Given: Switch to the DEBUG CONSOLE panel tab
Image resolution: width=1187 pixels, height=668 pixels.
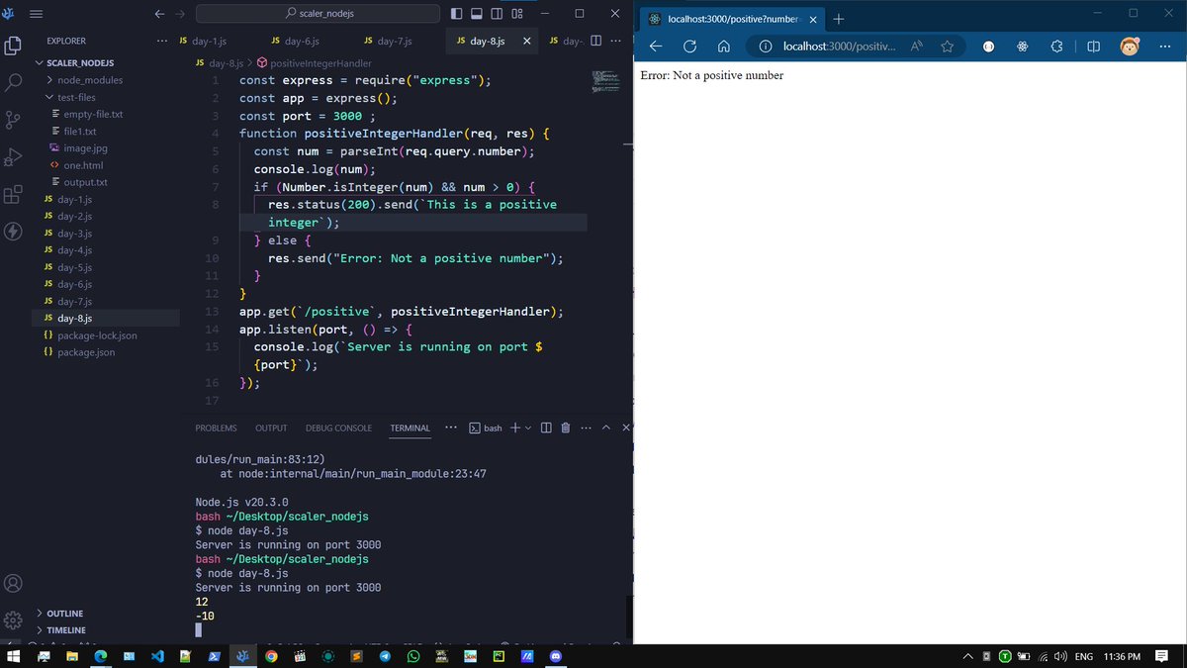Looking at the screenshot, I should [x=338, y=428].
